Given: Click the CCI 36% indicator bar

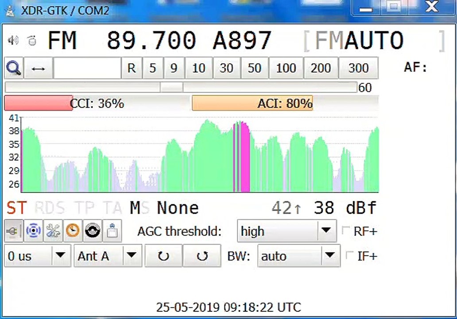Looking at the screenshot, I should tap(97, 103).
